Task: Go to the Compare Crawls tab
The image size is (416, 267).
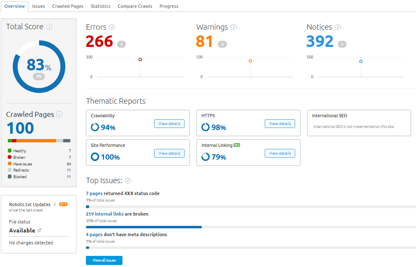Action: click(135, 6)
